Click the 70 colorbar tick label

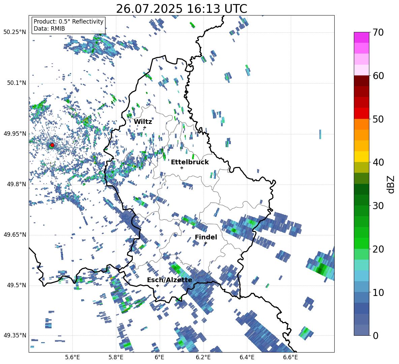(x=378, y=32)
